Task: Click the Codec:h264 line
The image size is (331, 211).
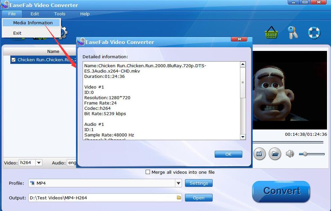Action: coord(97,108)
